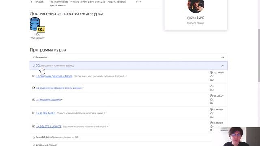Open the @DenisMD profile name
This screenshot has height=146, width=260.
pos(196,18)
